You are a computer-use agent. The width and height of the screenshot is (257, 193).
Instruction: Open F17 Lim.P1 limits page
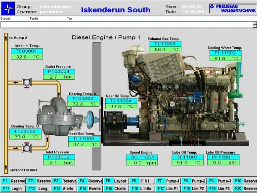[x=168, y=189]
